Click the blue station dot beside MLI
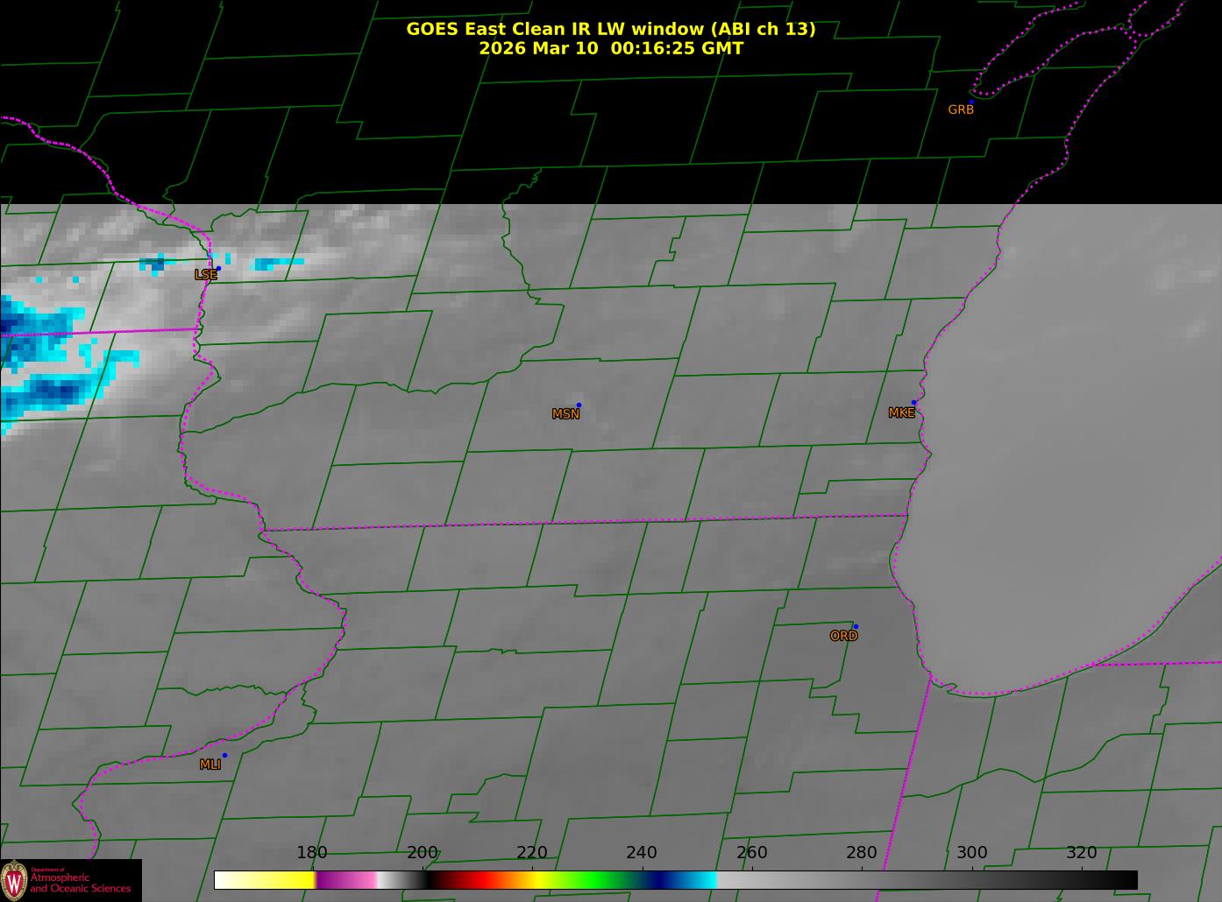 click(x=224, y=756)
